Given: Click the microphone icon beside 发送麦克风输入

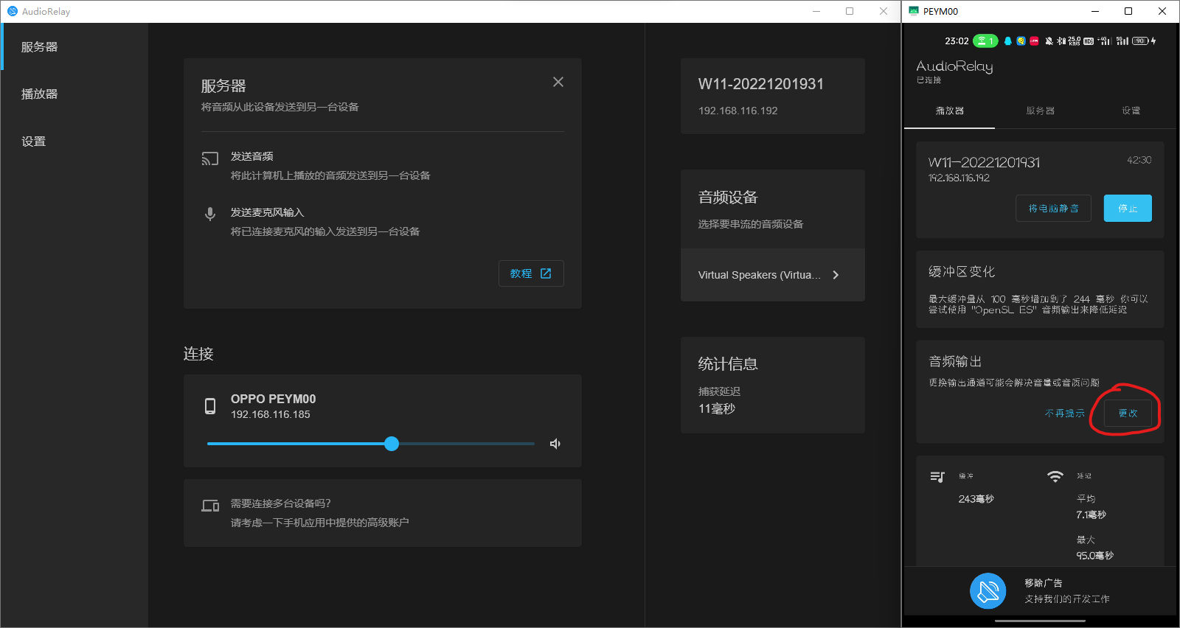Looking at the screenshot, I should [210, 214].
